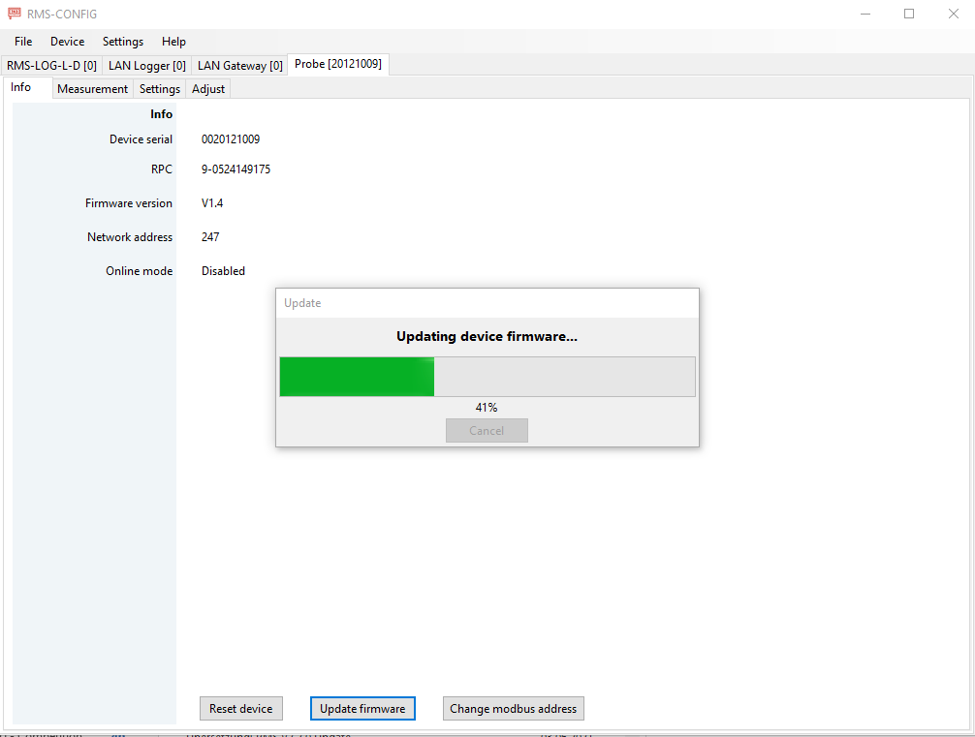
Task: Open the File menu
Action: [x=23, y=42]
